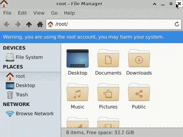
Task: Open the File menu
Action: [8, 13]
